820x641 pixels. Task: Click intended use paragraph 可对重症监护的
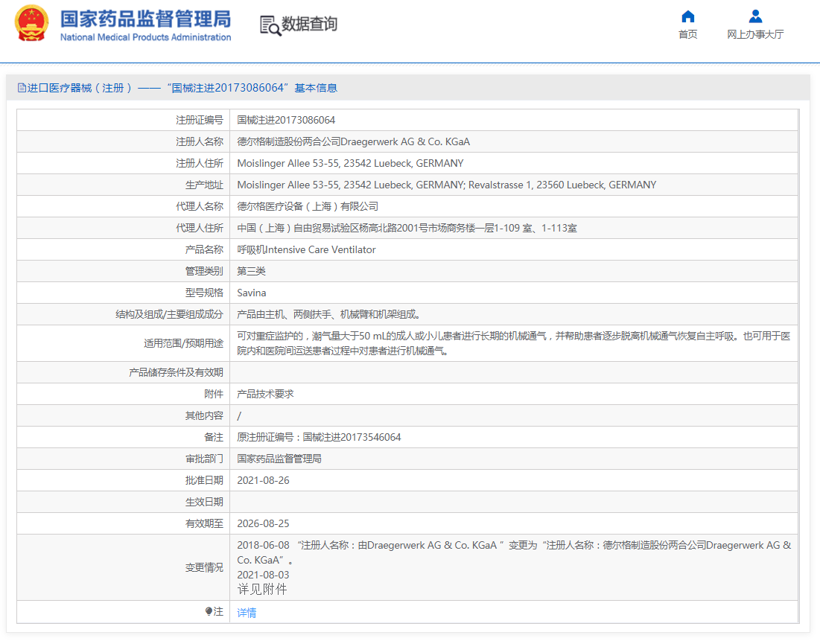pyautogui.click(x=514, y=343)
